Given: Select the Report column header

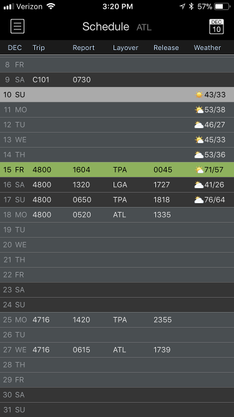Looking at the screenshot, I should click(84, 48).
